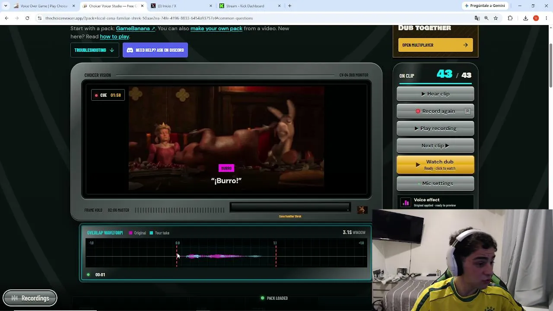Close the Kick Dashboard tab
Image resolution: width=553 pixels, height=311 pixels.
click(279, 6)
